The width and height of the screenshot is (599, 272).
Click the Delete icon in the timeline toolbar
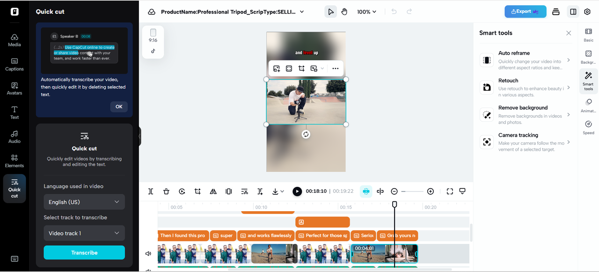166,191
